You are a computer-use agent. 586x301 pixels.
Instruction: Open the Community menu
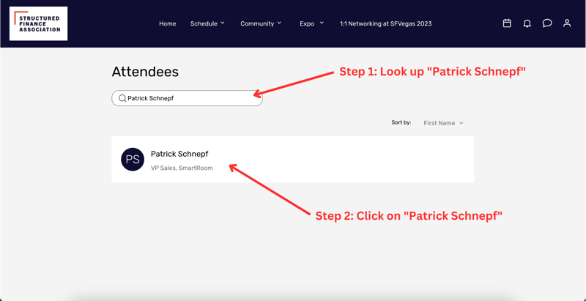pyautogui.click(x=257, y=23)
